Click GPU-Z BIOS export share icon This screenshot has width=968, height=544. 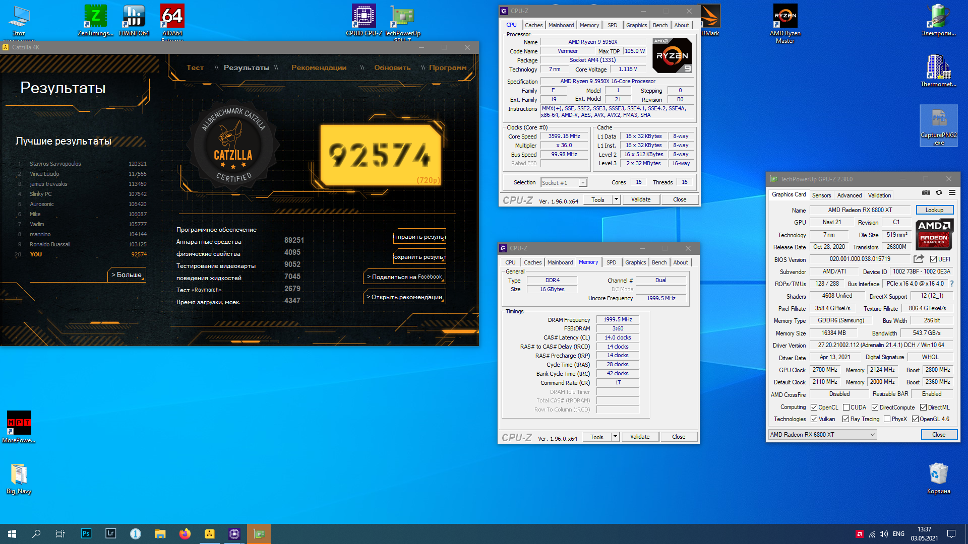919,259
